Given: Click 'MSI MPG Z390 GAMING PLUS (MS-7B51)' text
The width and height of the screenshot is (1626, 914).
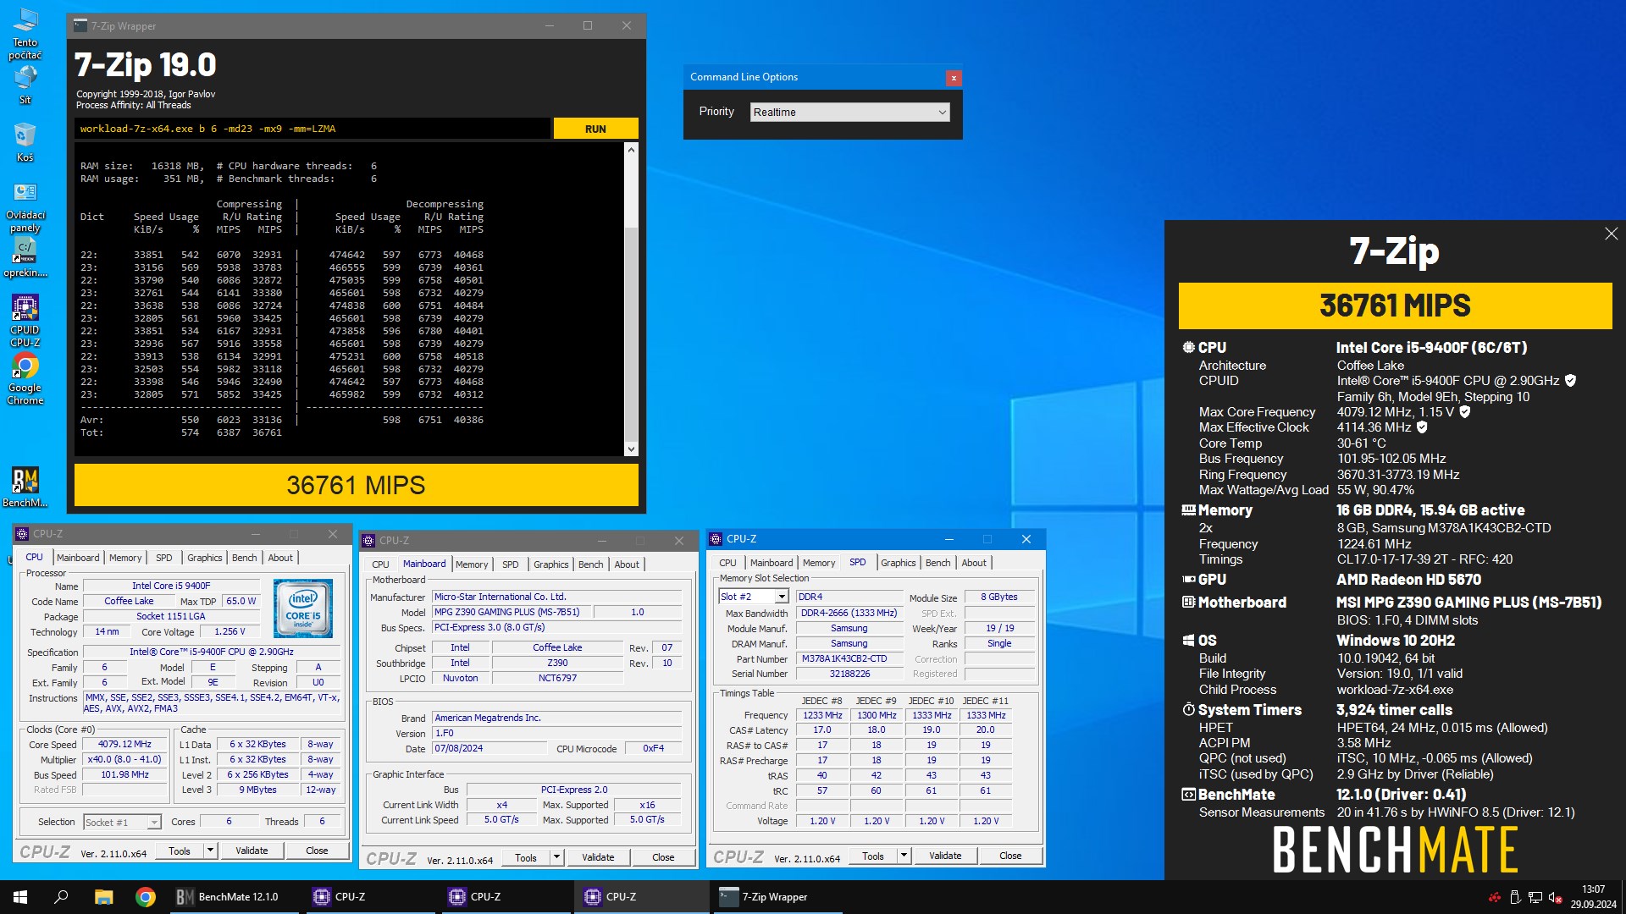Looking at the screenshot, I should (1468, 603).
